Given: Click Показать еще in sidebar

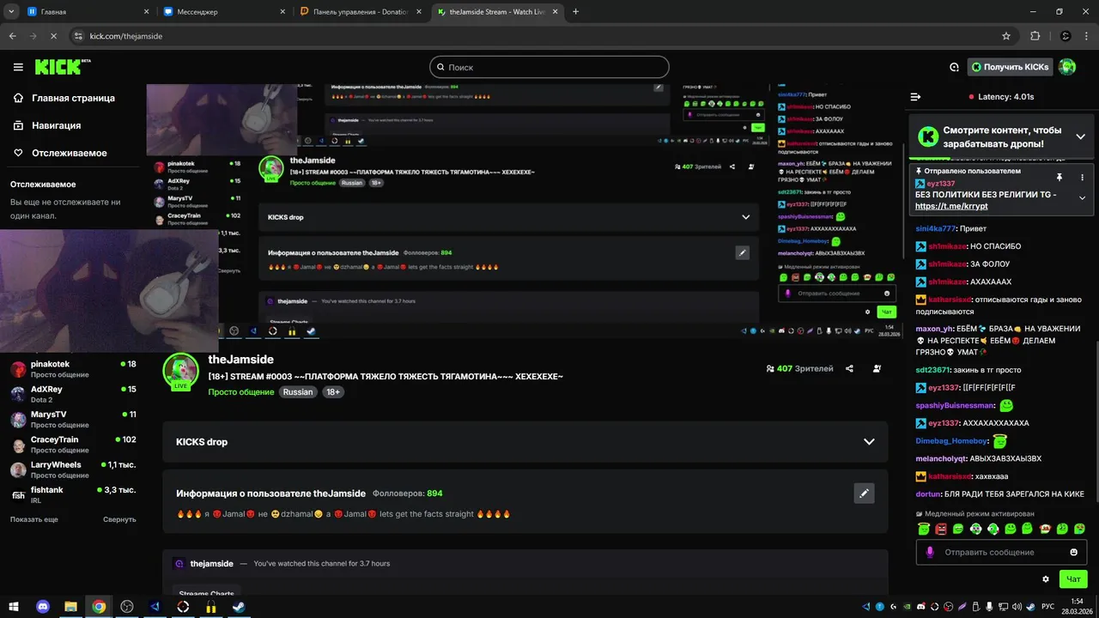Looking at the screenshot, I should click(34, 519).
